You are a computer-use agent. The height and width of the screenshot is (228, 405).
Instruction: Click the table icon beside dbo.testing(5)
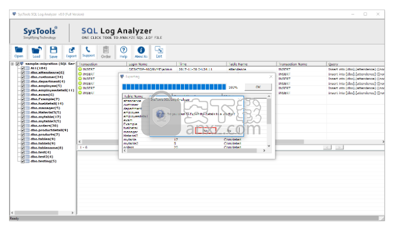pos(27,161)
